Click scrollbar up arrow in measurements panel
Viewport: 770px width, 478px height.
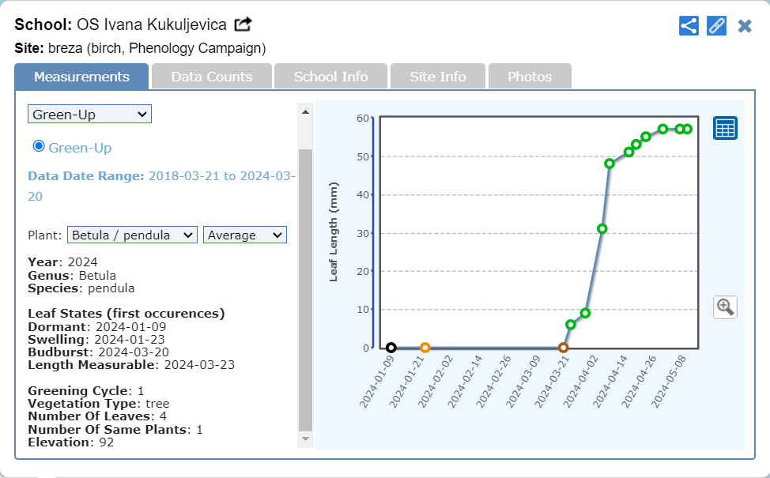click(305, 111)
